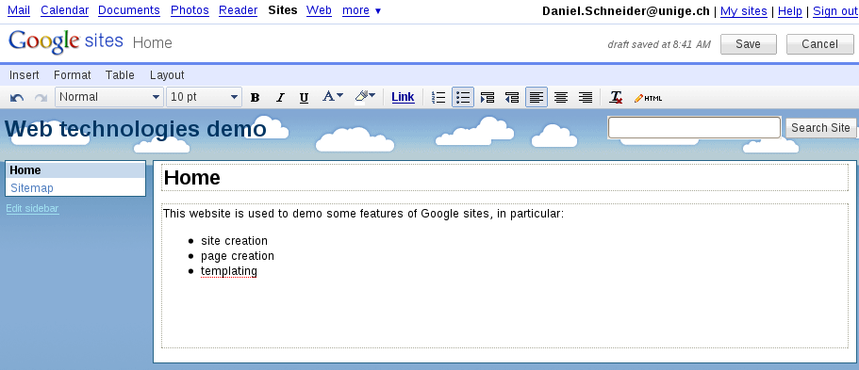Increase indent with the indent icon
This screenshot has height=370, width=859.
click(x=487, y=97)
